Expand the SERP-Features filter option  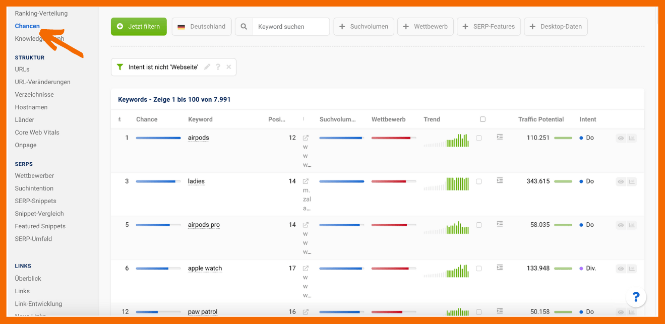[x=489, y=27]
